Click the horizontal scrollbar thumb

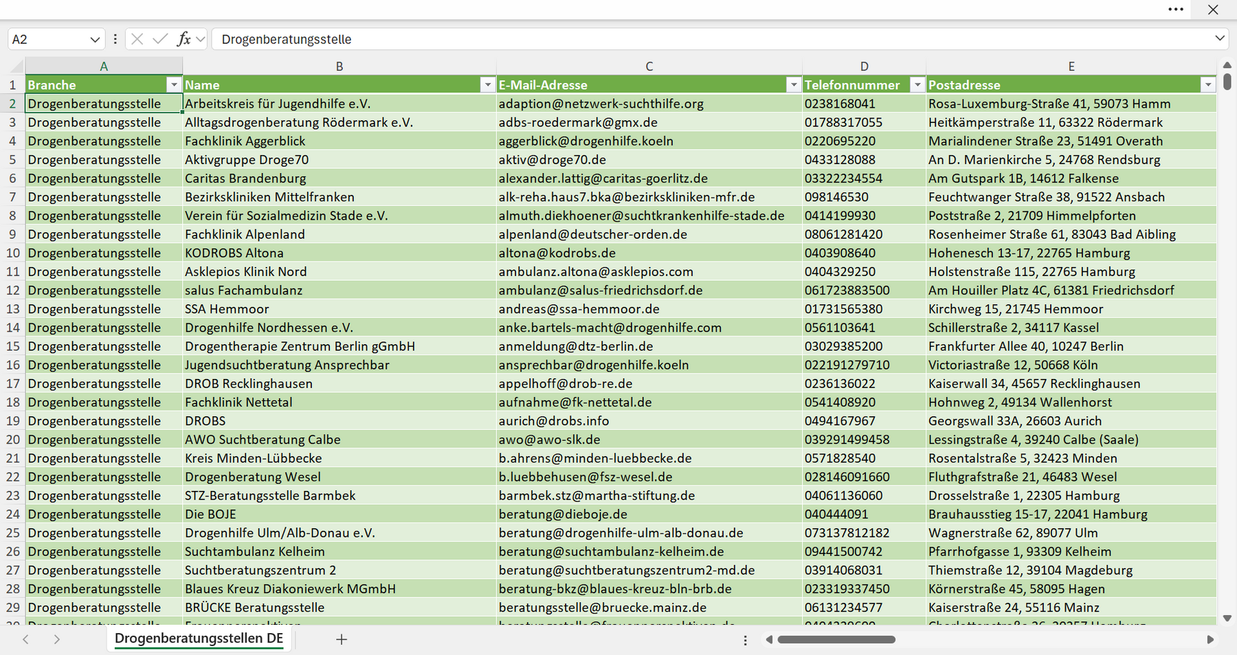(x=836, y=639)
